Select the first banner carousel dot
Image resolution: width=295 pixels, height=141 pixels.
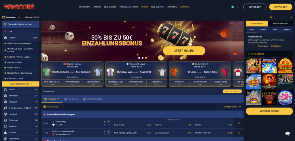pos(139,58)
